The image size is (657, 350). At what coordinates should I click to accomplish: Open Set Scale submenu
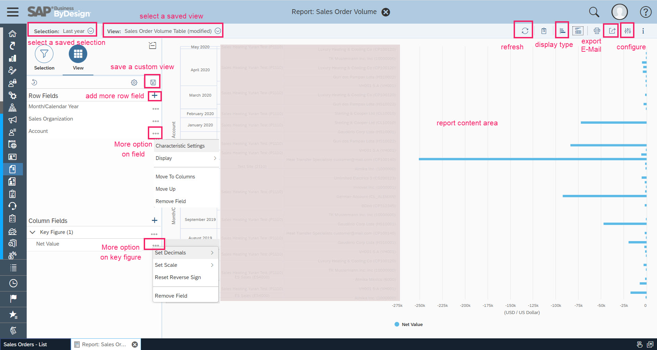click(x=185, y=265)
